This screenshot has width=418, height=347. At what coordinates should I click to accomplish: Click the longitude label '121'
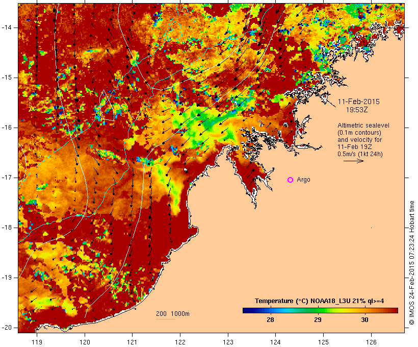coord(132,342)
